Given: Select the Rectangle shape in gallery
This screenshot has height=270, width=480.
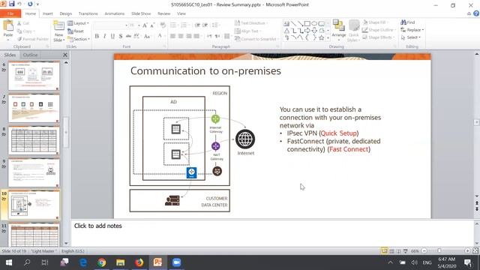Looking at the screenshot, I should (307, 23).
